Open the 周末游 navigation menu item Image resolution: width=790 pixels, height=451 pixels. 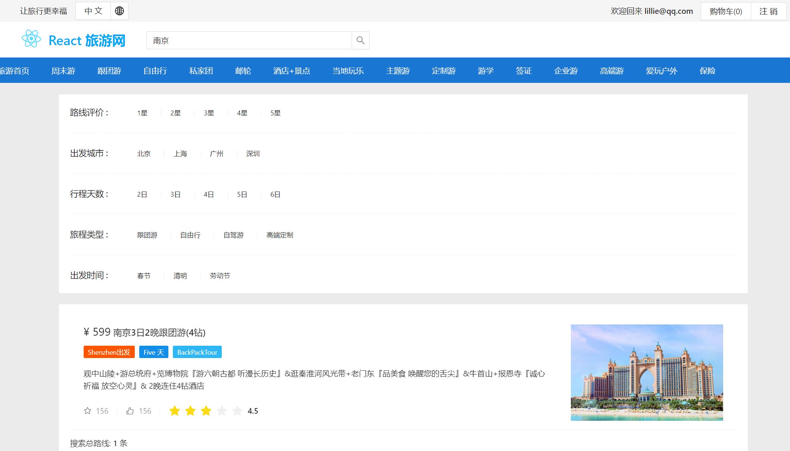pos(63,71)
